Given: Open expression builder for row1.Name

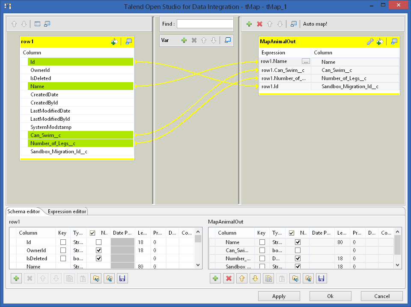Looking at the screenshot, I should [x=306, y=61].
